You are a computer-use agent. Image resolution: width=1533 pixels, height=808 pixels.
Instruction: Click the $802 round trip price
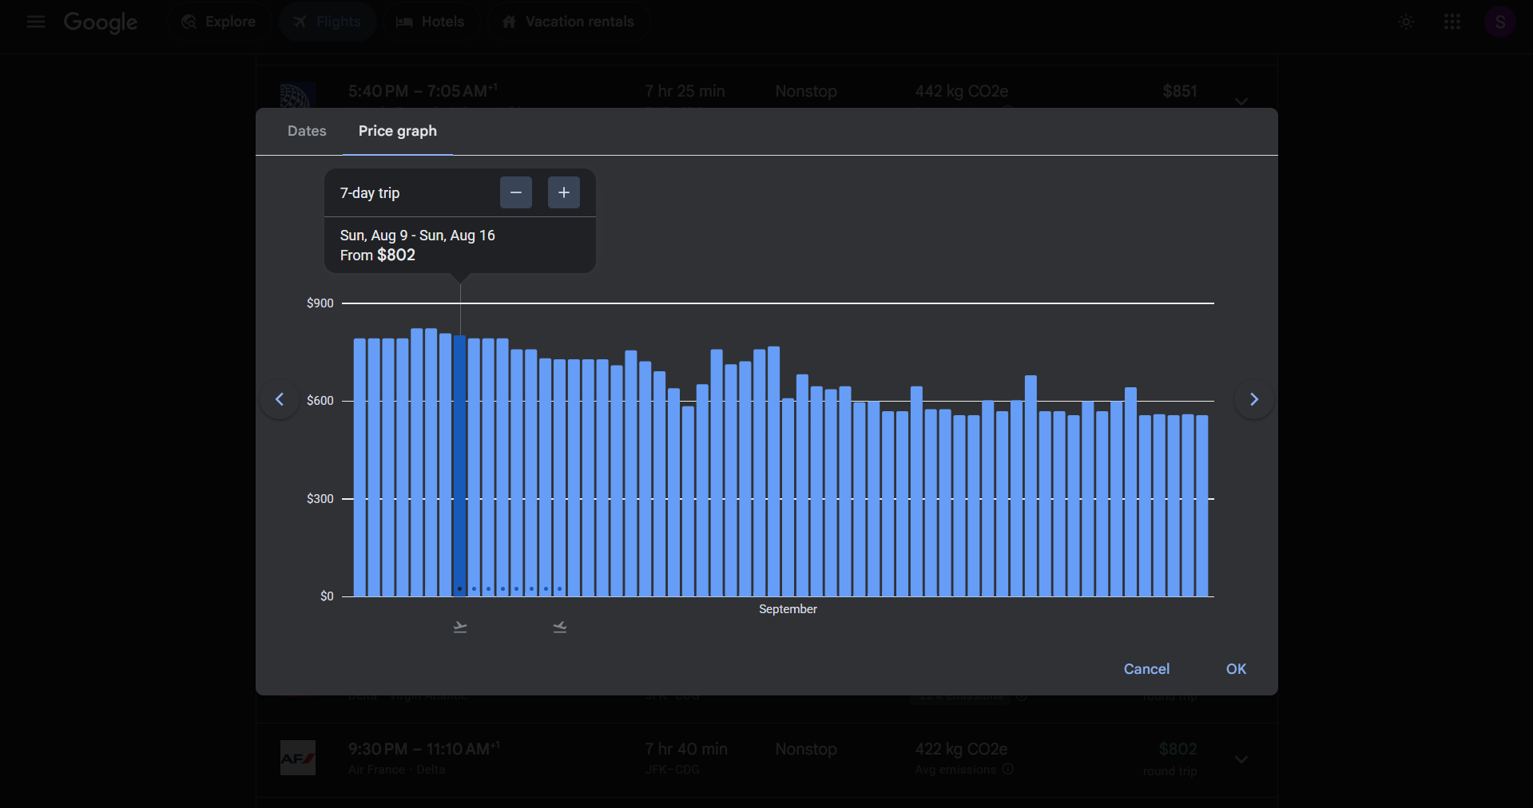(1178, 749)
